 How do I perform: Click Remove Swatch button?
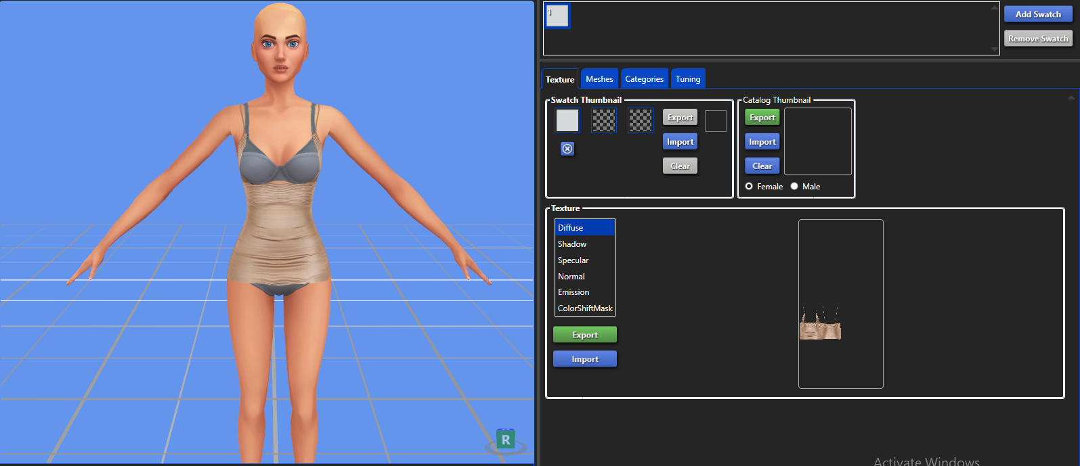[1038, 39]
